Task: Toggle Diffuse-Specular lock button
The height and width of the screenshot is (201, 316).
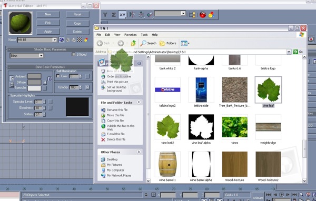Action: (x=12, y=85)
